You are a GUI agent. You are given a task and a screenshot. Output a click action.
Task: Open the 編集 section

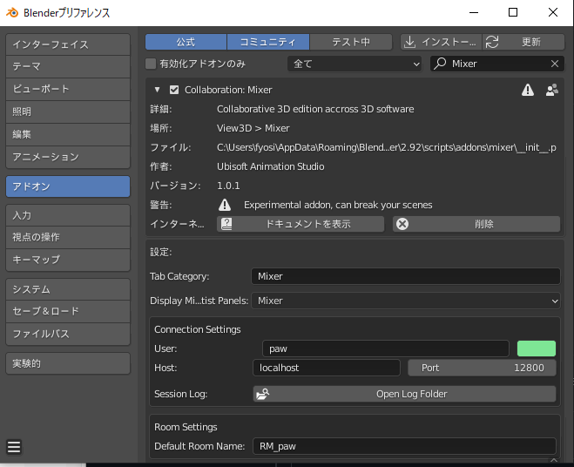(68, 134)
